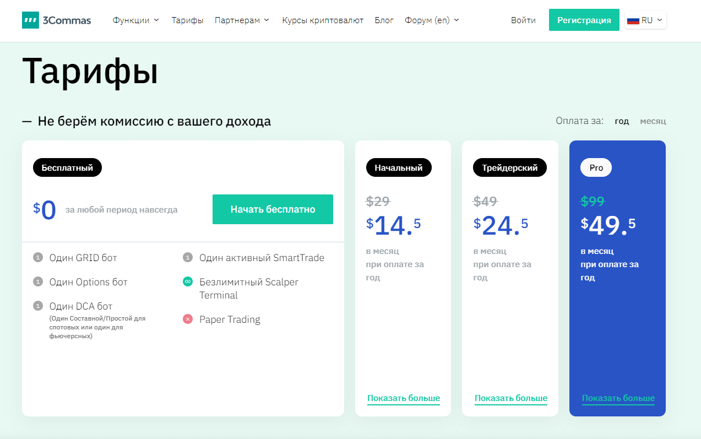Switch billing period to год
The width and height of the screenshot is (701, 439).
point(622,121)
